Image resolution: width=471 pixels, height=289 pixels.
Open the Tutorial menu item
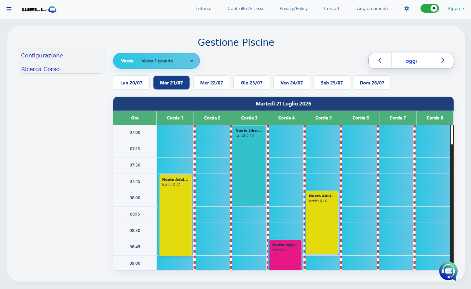pos(203,8)
